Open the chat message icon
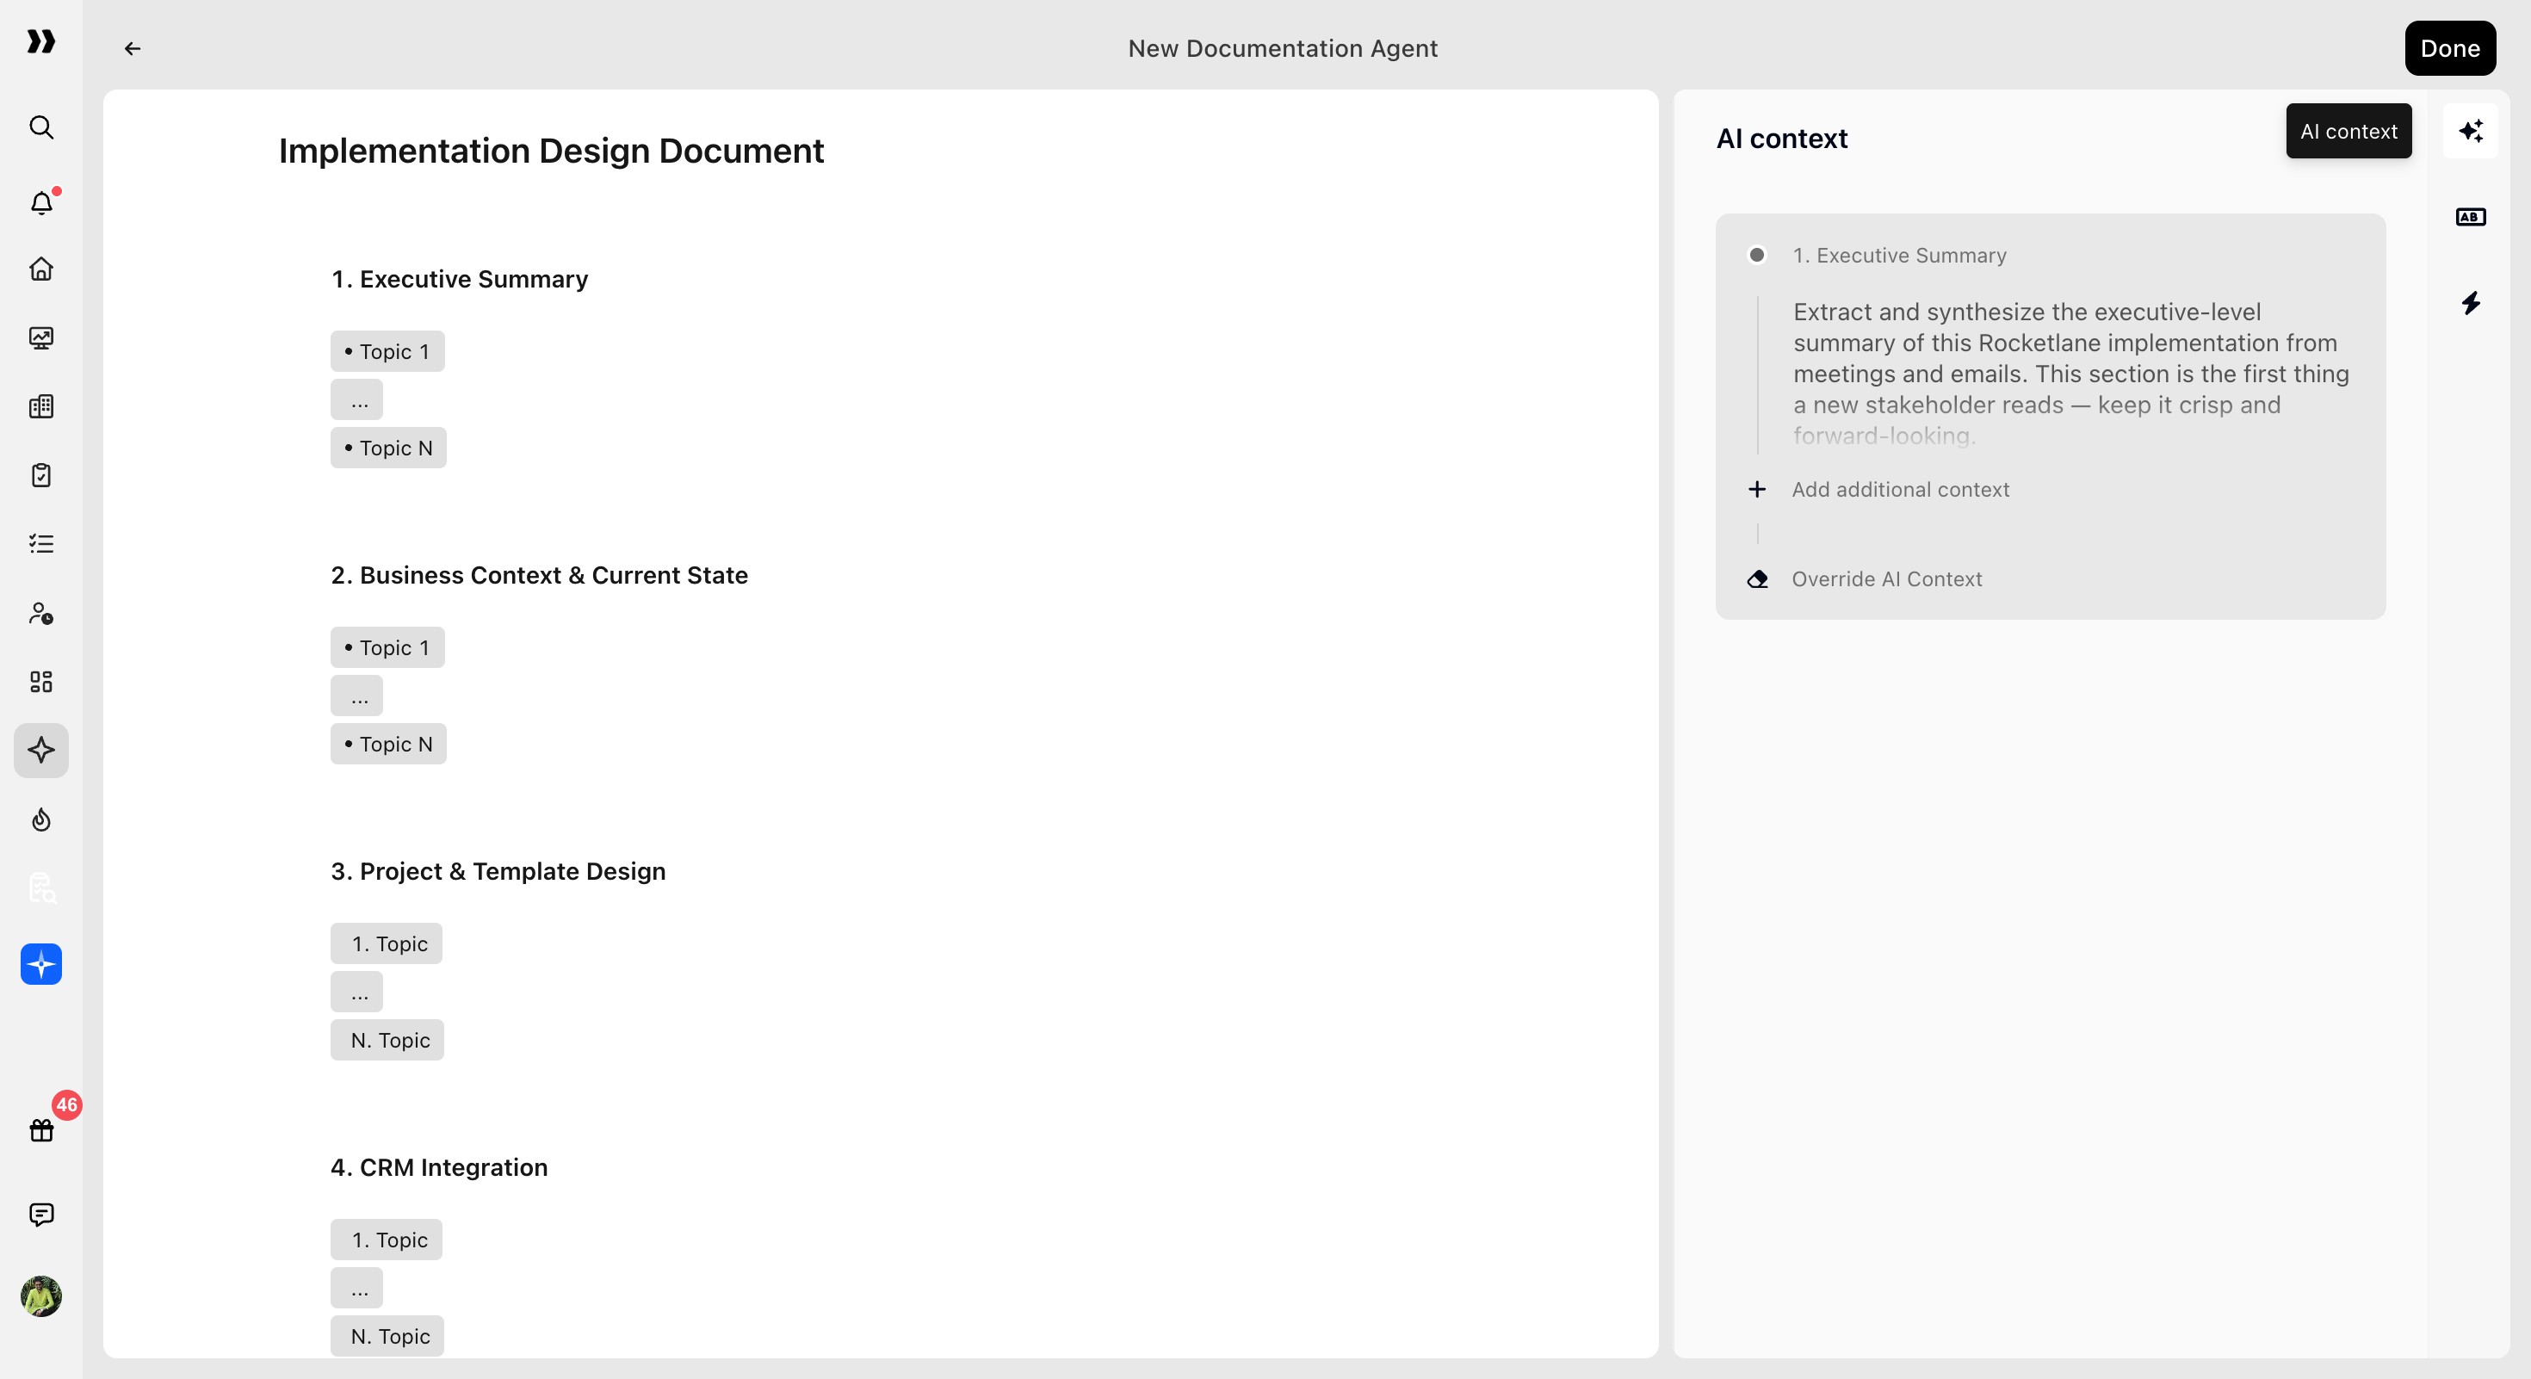 coord(41,1215)
